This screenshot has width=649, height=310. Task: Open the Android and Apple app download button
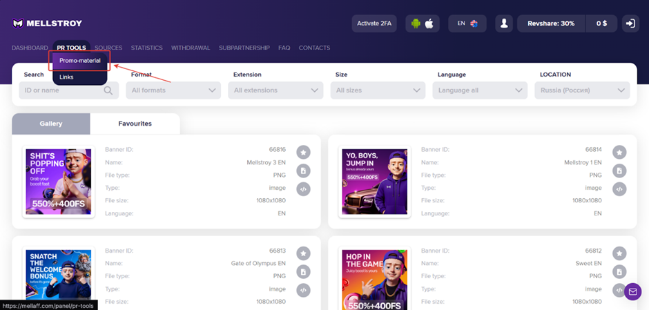point(422,23)
